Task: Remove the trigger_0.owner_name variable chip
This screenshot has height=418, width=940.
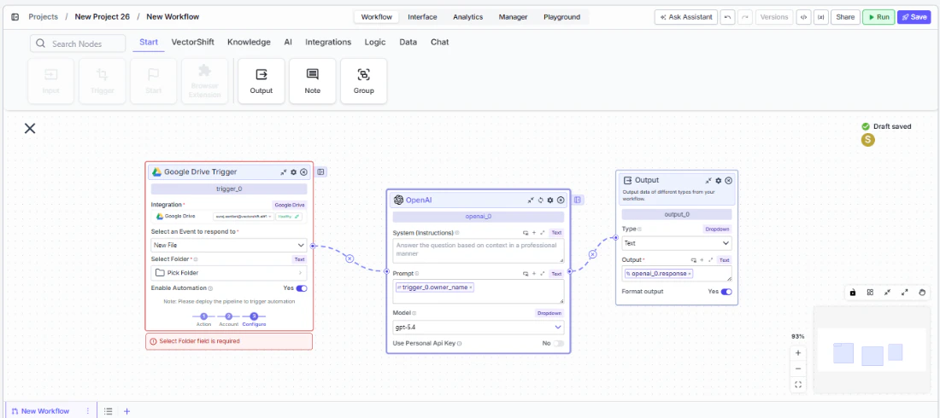Action: coord(471,287)
